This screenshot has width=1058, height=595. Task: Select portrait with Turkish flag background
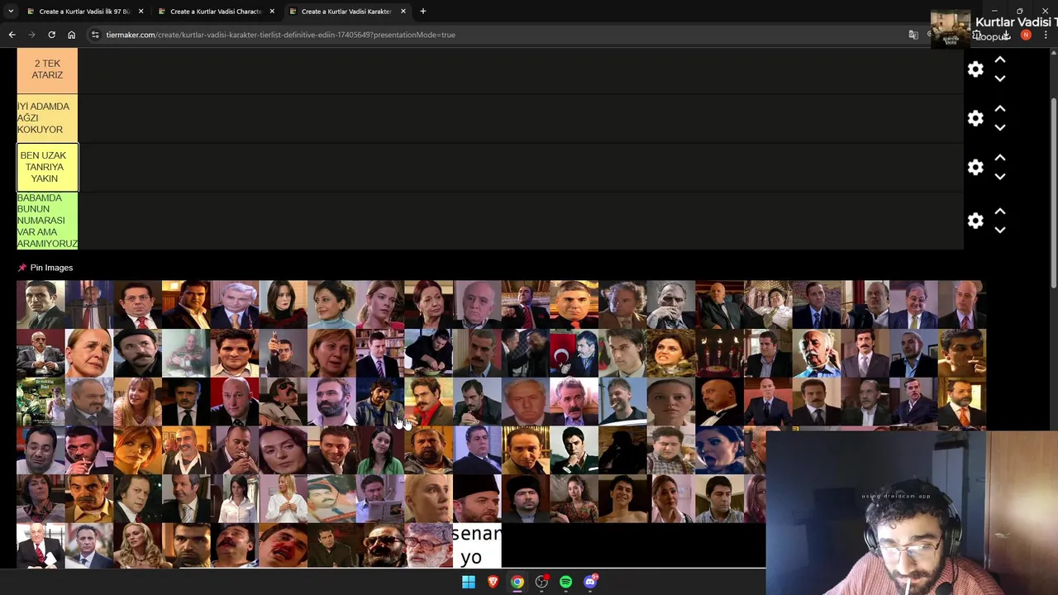(x=574, y=353)
